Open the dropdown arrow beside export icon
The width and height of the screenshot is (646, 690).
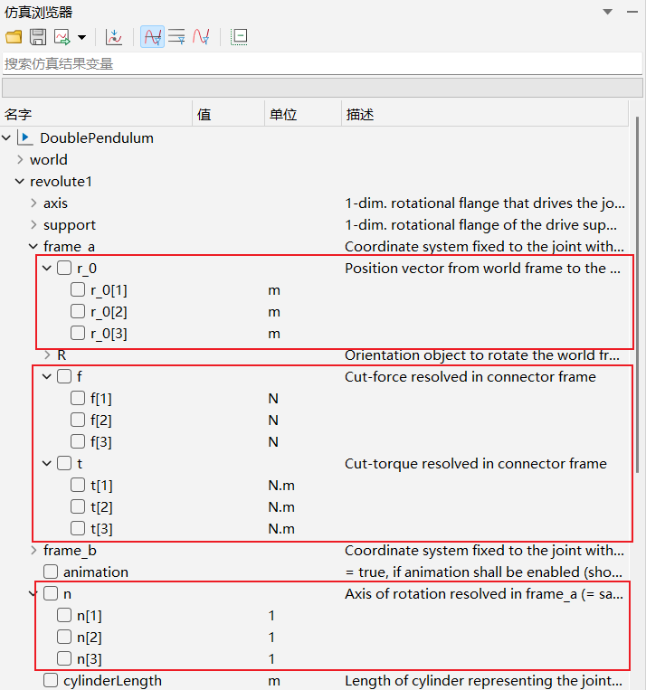(81, 37)
